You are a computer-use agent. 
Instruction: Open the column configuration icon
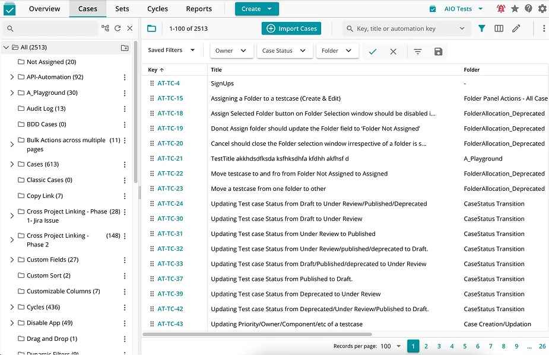point(498,28)
